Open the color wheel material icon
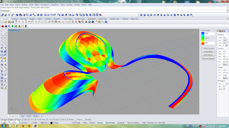The height and width of the screenshot is (128, 229). click(x=83, y=22)
